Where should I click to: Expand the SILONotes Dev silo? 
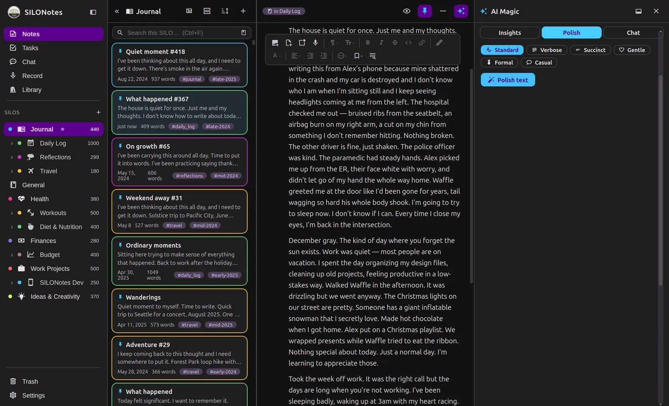coord(12,283)
